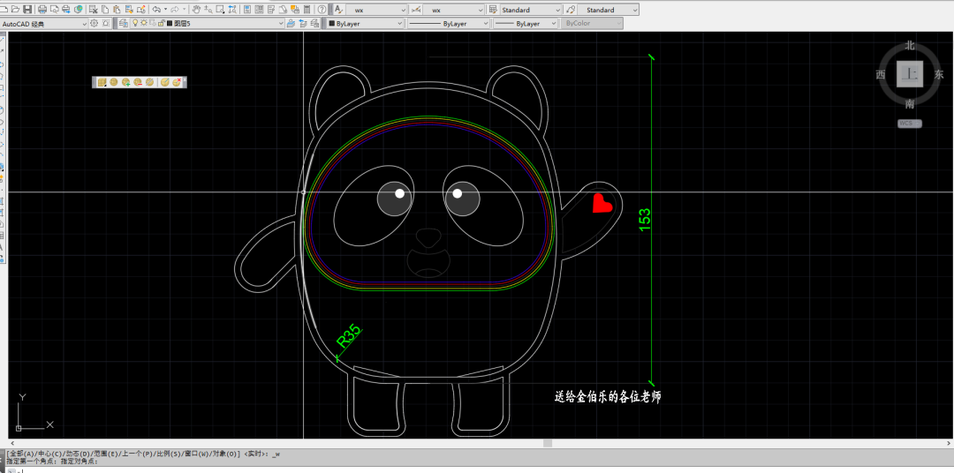Click the Add Crease icon in floating toolbar

(165, 82)
